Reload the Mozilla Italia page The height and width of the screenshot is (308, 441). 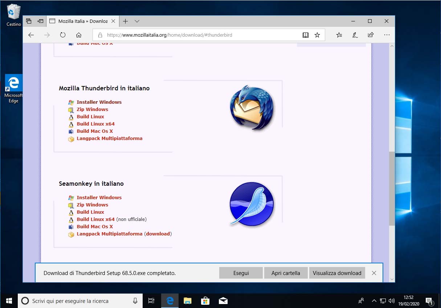pos(63,35)
